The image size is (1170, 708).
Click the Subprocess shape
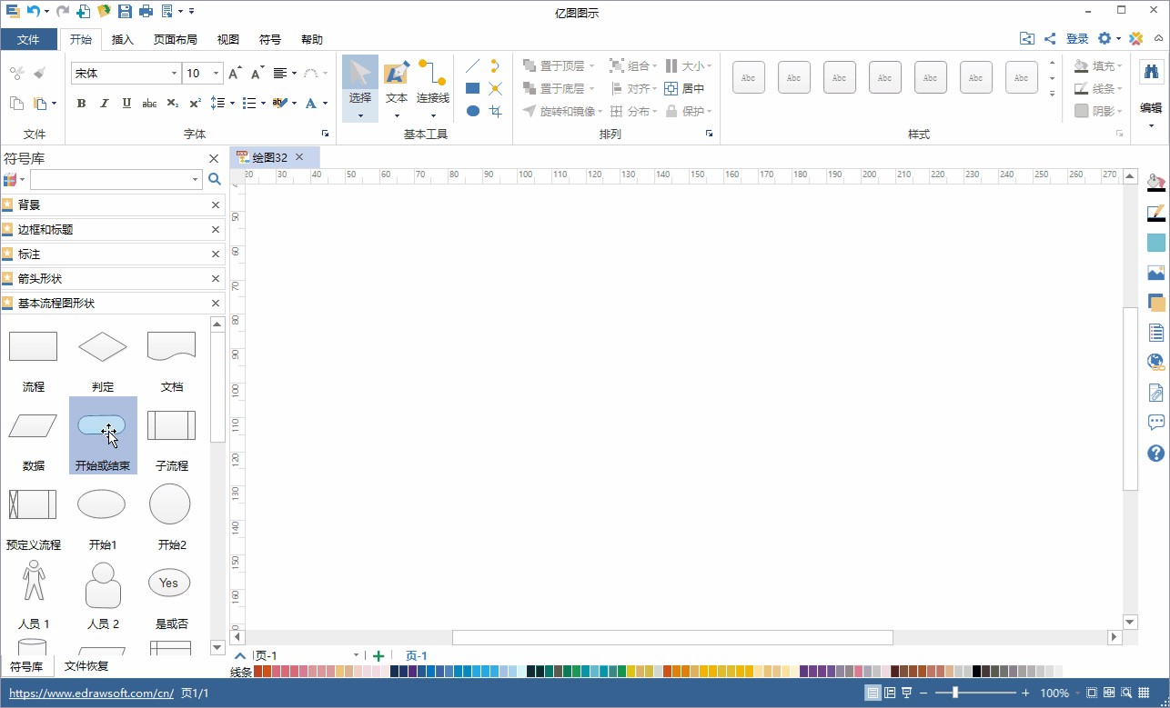(171, 426)
